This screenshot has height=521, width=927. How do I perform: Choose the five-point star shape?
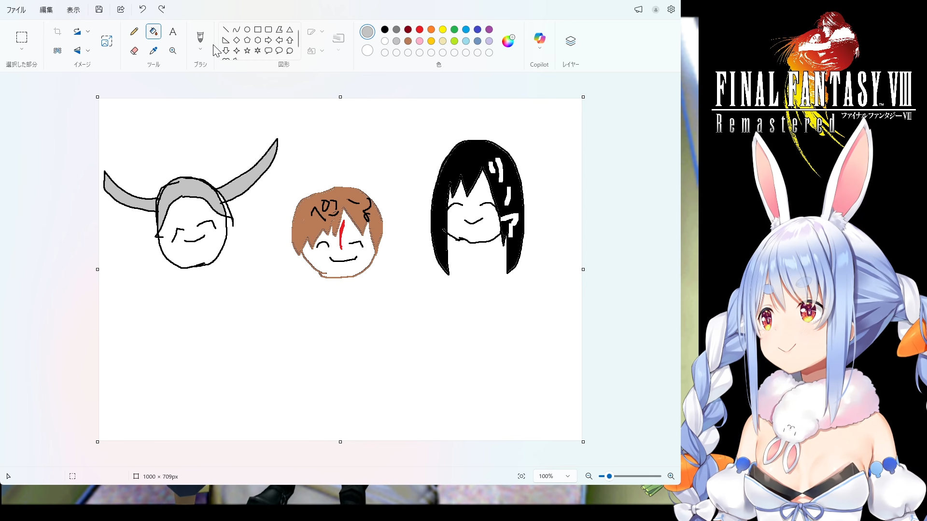tap(247, 51)
